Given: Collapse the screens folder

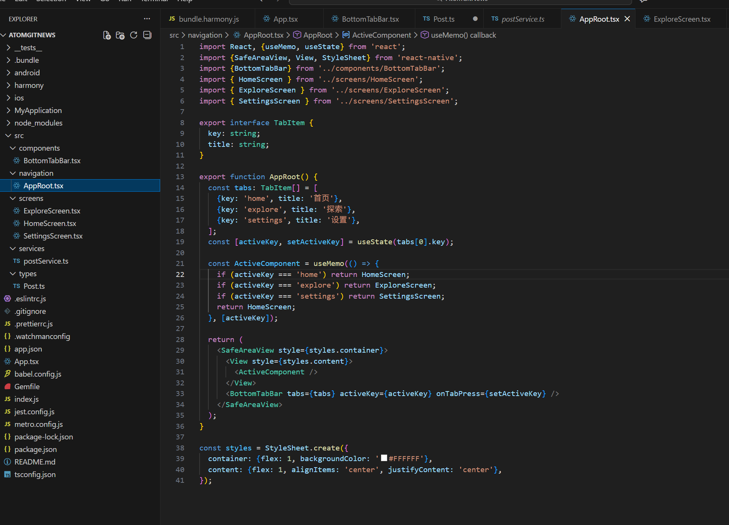Looking at the screenshot, I should [x=13, y=198].
